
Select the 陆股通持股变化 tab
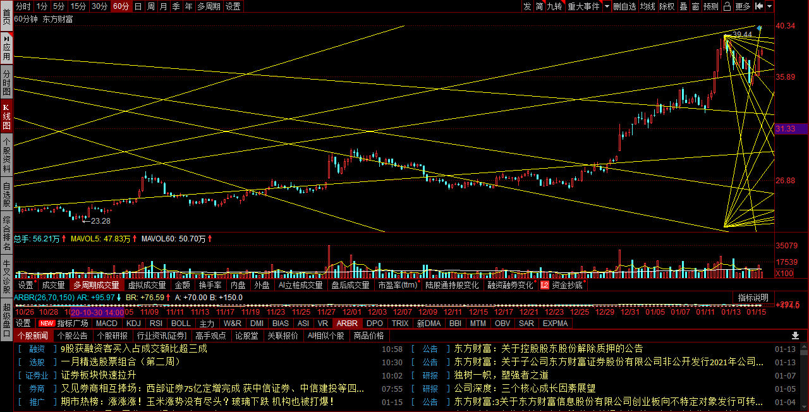452,285
